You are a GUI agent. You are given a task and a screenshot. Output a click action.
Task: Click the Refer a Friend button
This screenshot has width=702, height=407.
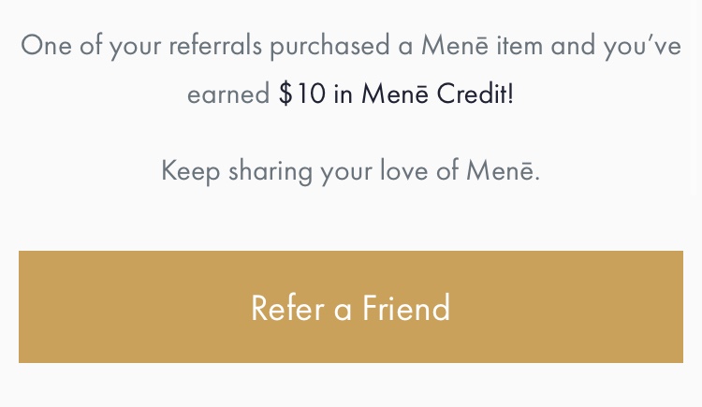351,307
